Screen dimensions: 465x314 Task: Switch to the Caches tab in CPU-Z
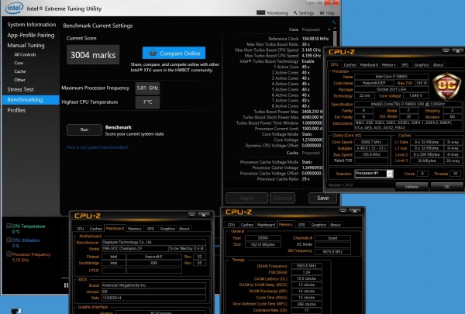click(x=350, y=64)
